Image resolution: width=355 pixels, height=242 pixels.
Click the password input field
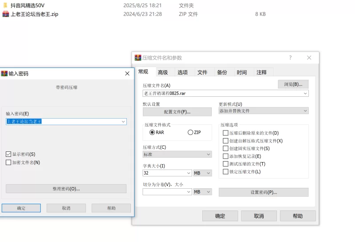[66, 122]
